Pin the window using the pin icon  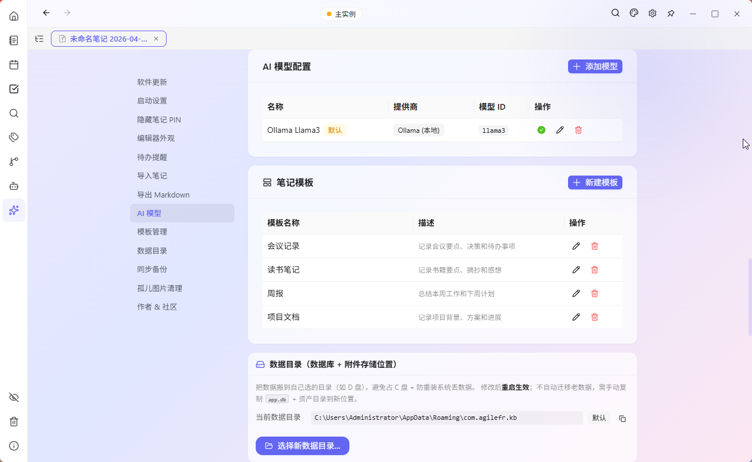[671, 13]
